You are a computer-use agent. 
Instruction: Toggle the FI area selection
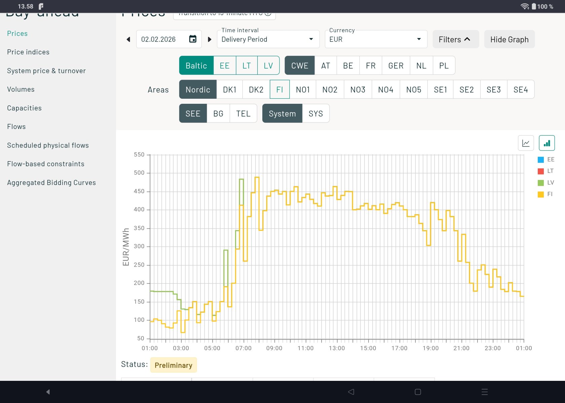(x=279, y=90)
